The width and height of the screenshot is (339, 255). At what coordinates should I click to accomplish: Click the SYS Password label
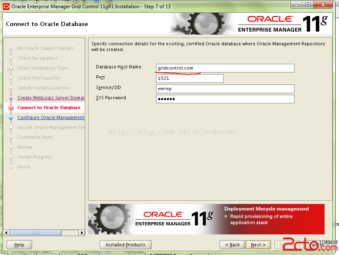111,98
